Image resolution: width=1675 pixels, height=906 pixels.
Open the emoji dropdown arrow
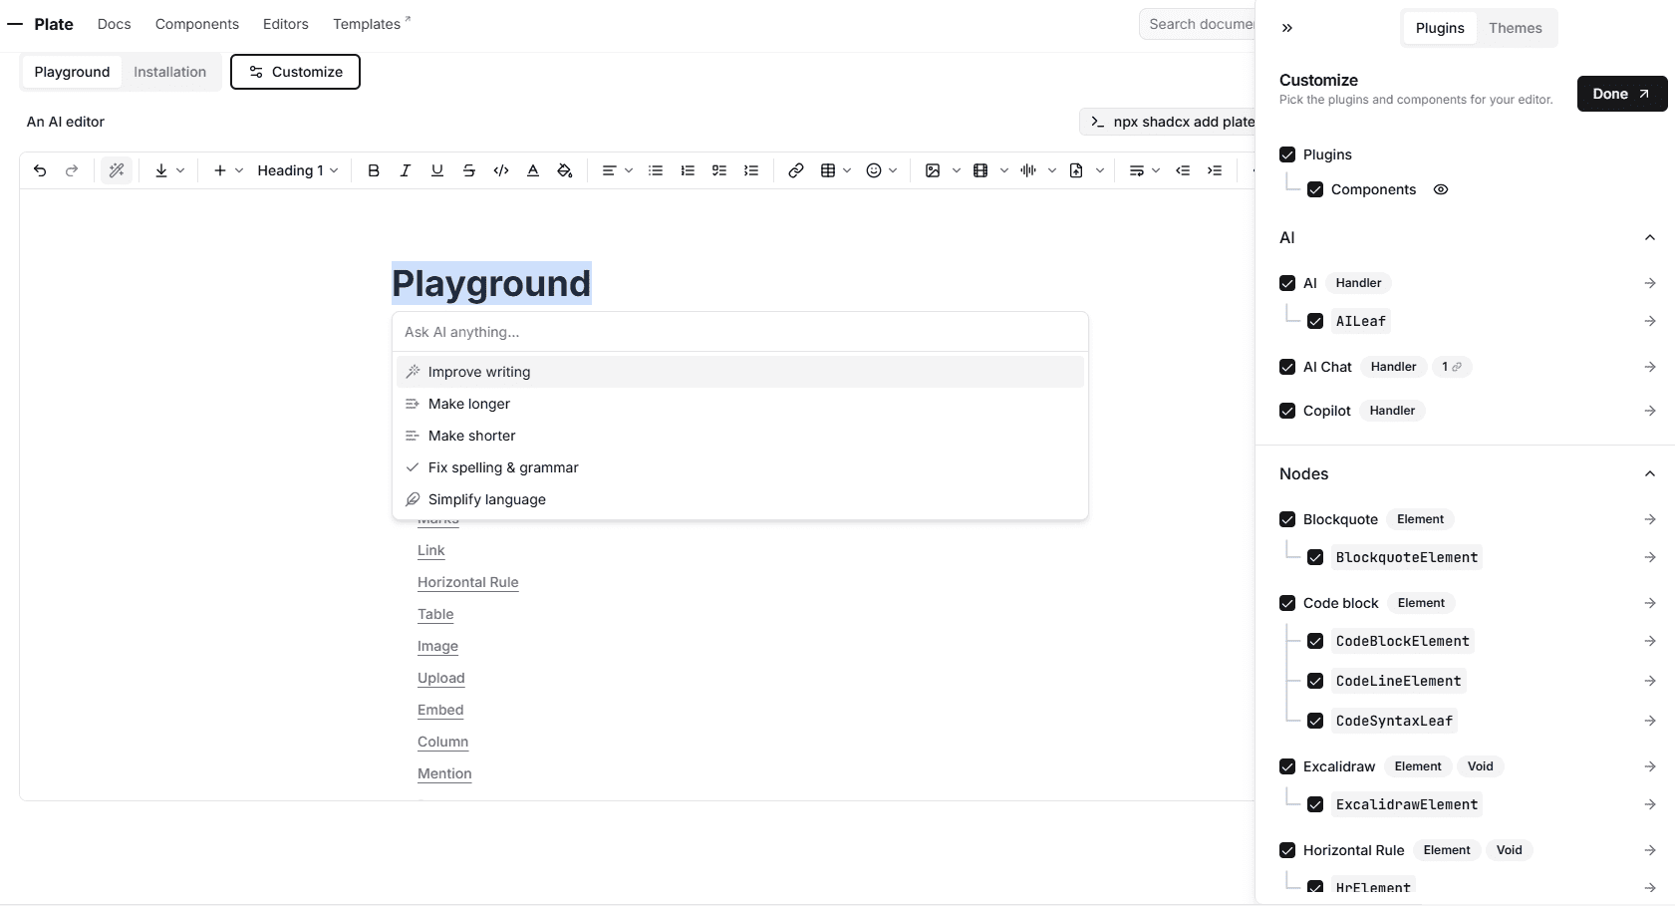[893, 170]
